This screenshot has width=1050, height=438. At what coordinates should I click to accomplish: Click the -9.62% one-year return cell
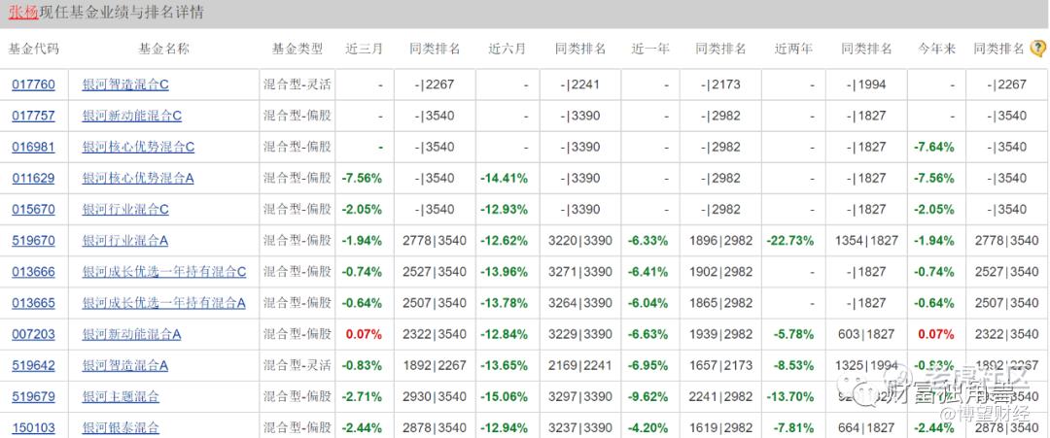click(x=647, y=396)
